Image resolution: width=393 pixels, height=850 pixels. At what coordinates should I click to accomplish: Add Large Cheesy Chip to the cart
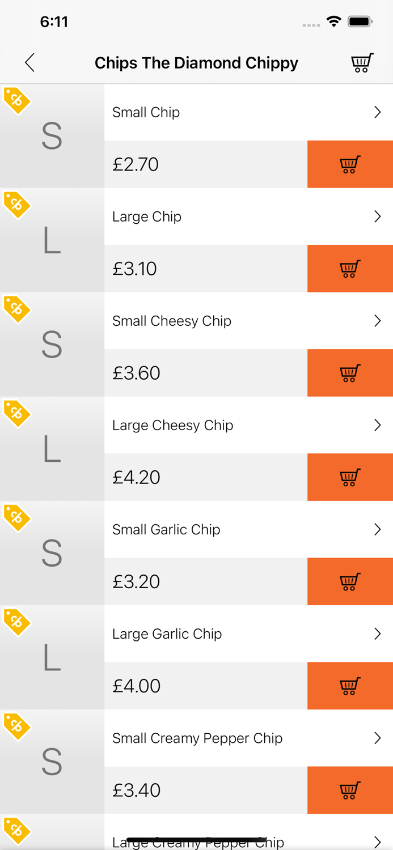pos(350,477)
